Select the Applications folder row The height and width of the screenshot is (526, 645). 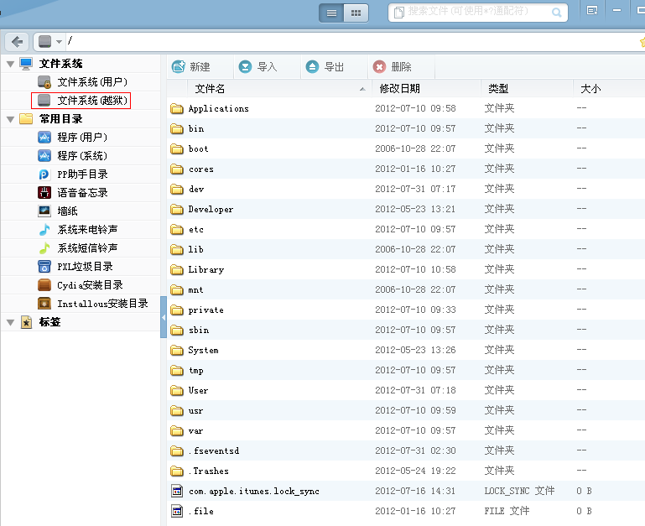218,108
